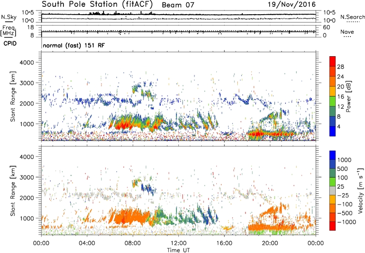The width and height of the screenshot is (365, 253).
Task: Click the red echo near 19:00 in power panel
Action: tap(258, 134)
